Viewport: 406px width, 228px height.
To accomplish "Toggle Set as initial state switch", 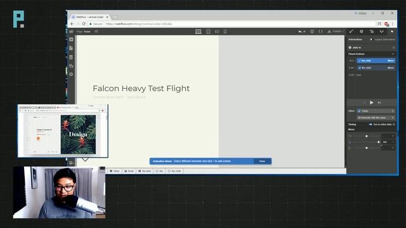I will [x=370, y=124].
